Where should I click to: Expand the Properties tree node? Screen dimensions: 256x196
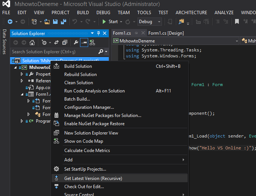[22, 74]
